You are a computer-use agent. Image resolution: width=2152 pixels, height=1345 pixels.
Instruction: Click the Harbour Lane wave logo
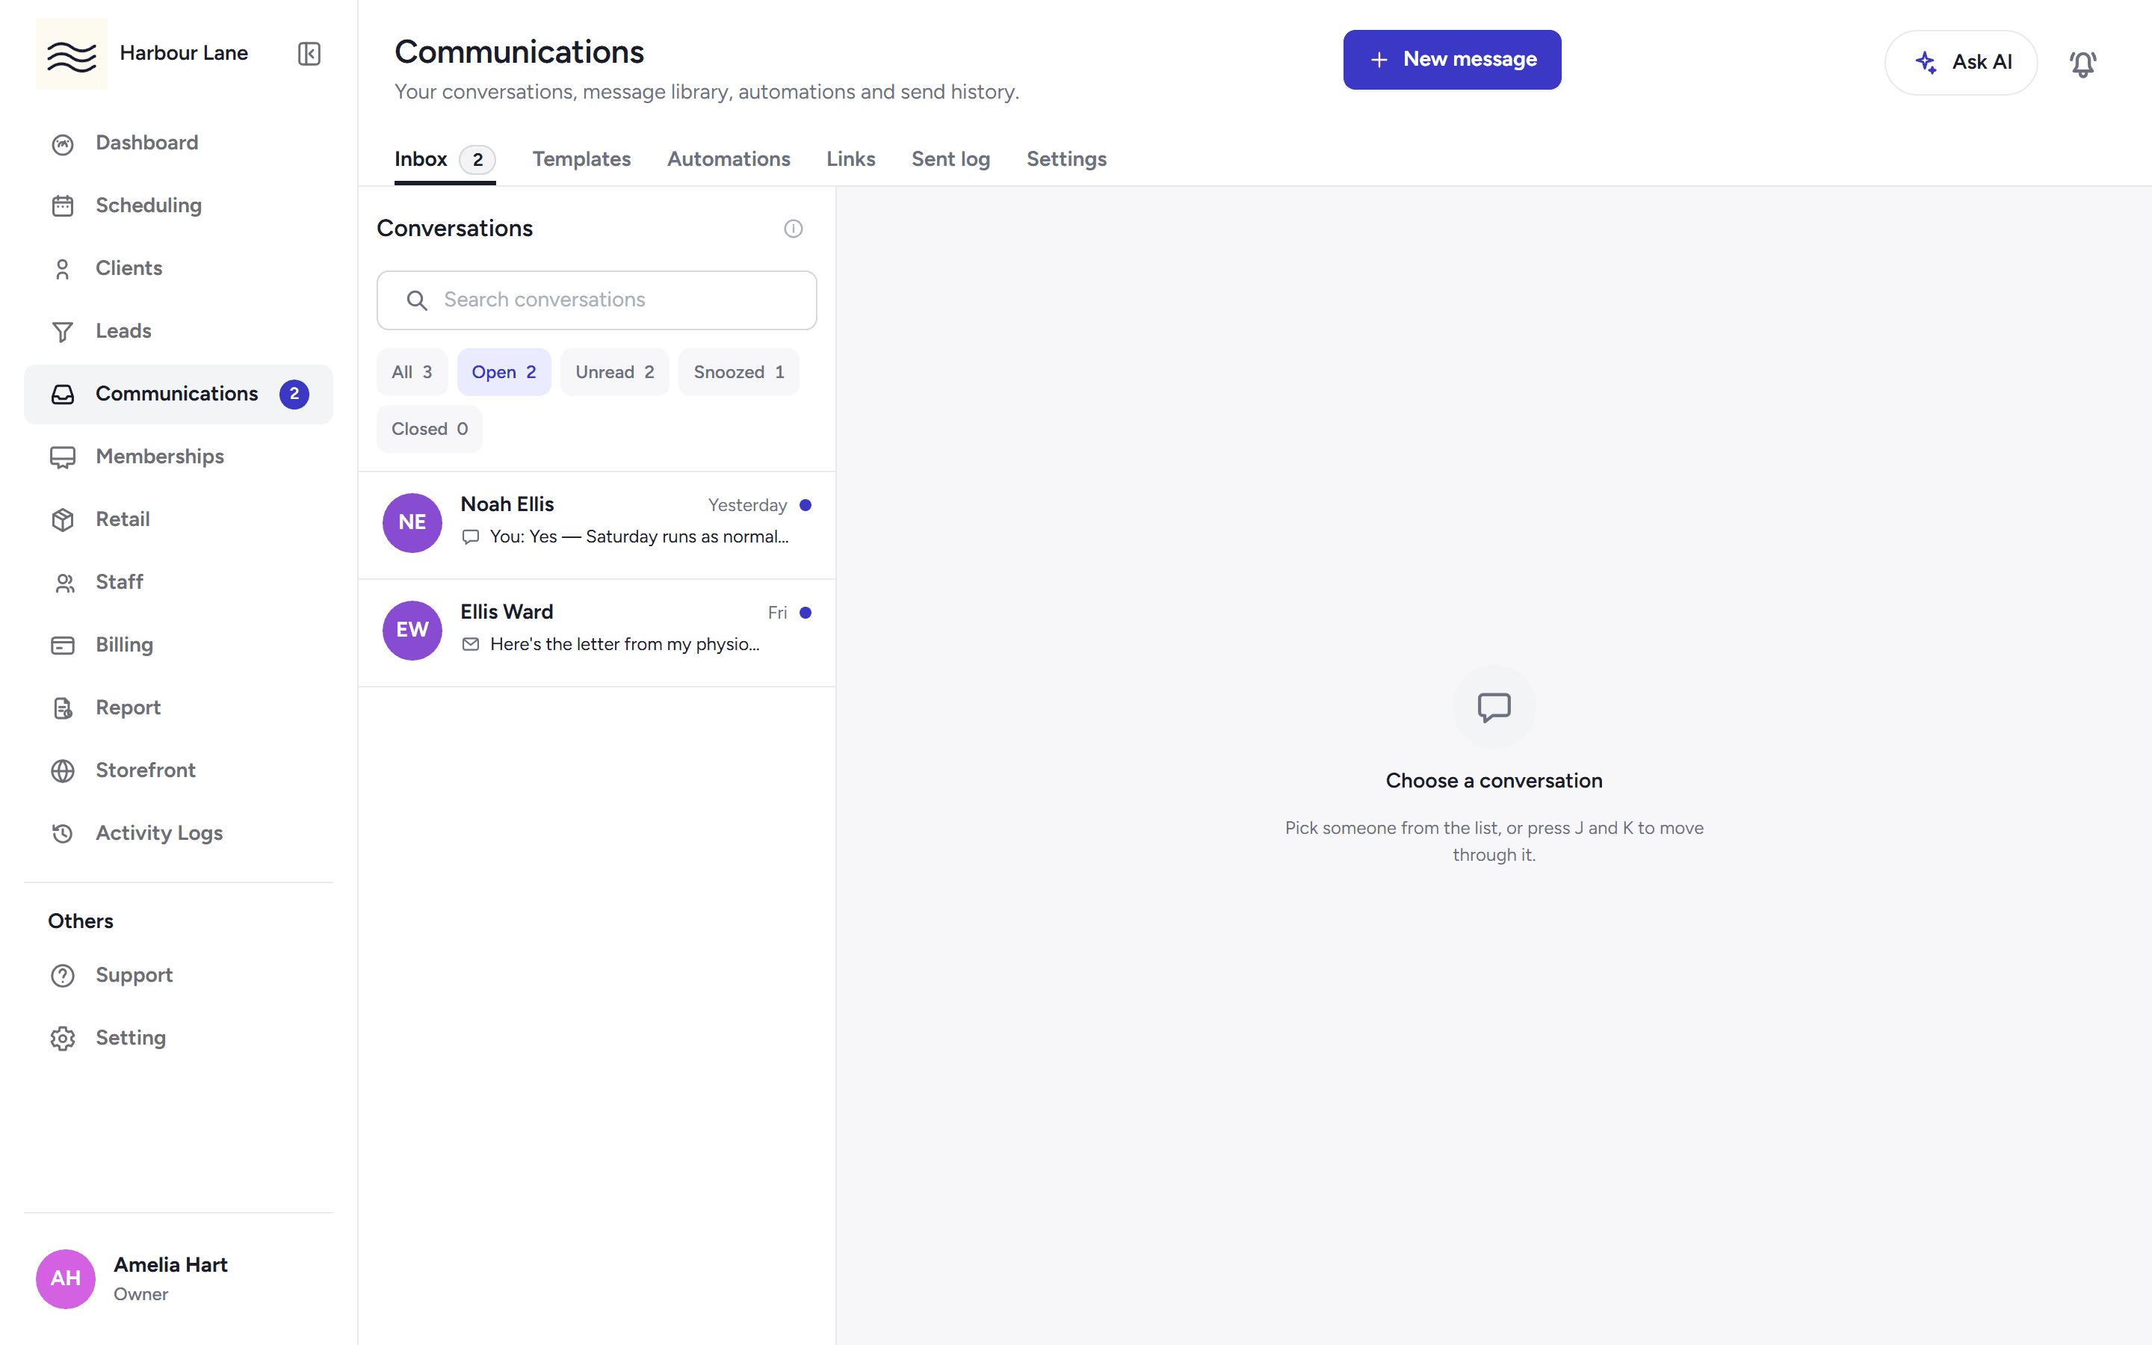(x=71, y=53)
